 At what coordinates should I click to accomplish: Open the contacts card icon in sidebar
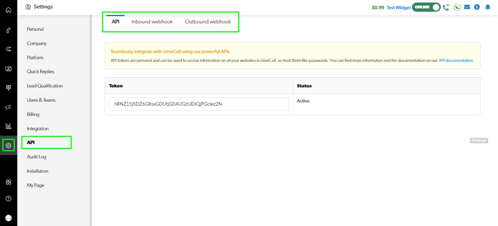[8, 68]
